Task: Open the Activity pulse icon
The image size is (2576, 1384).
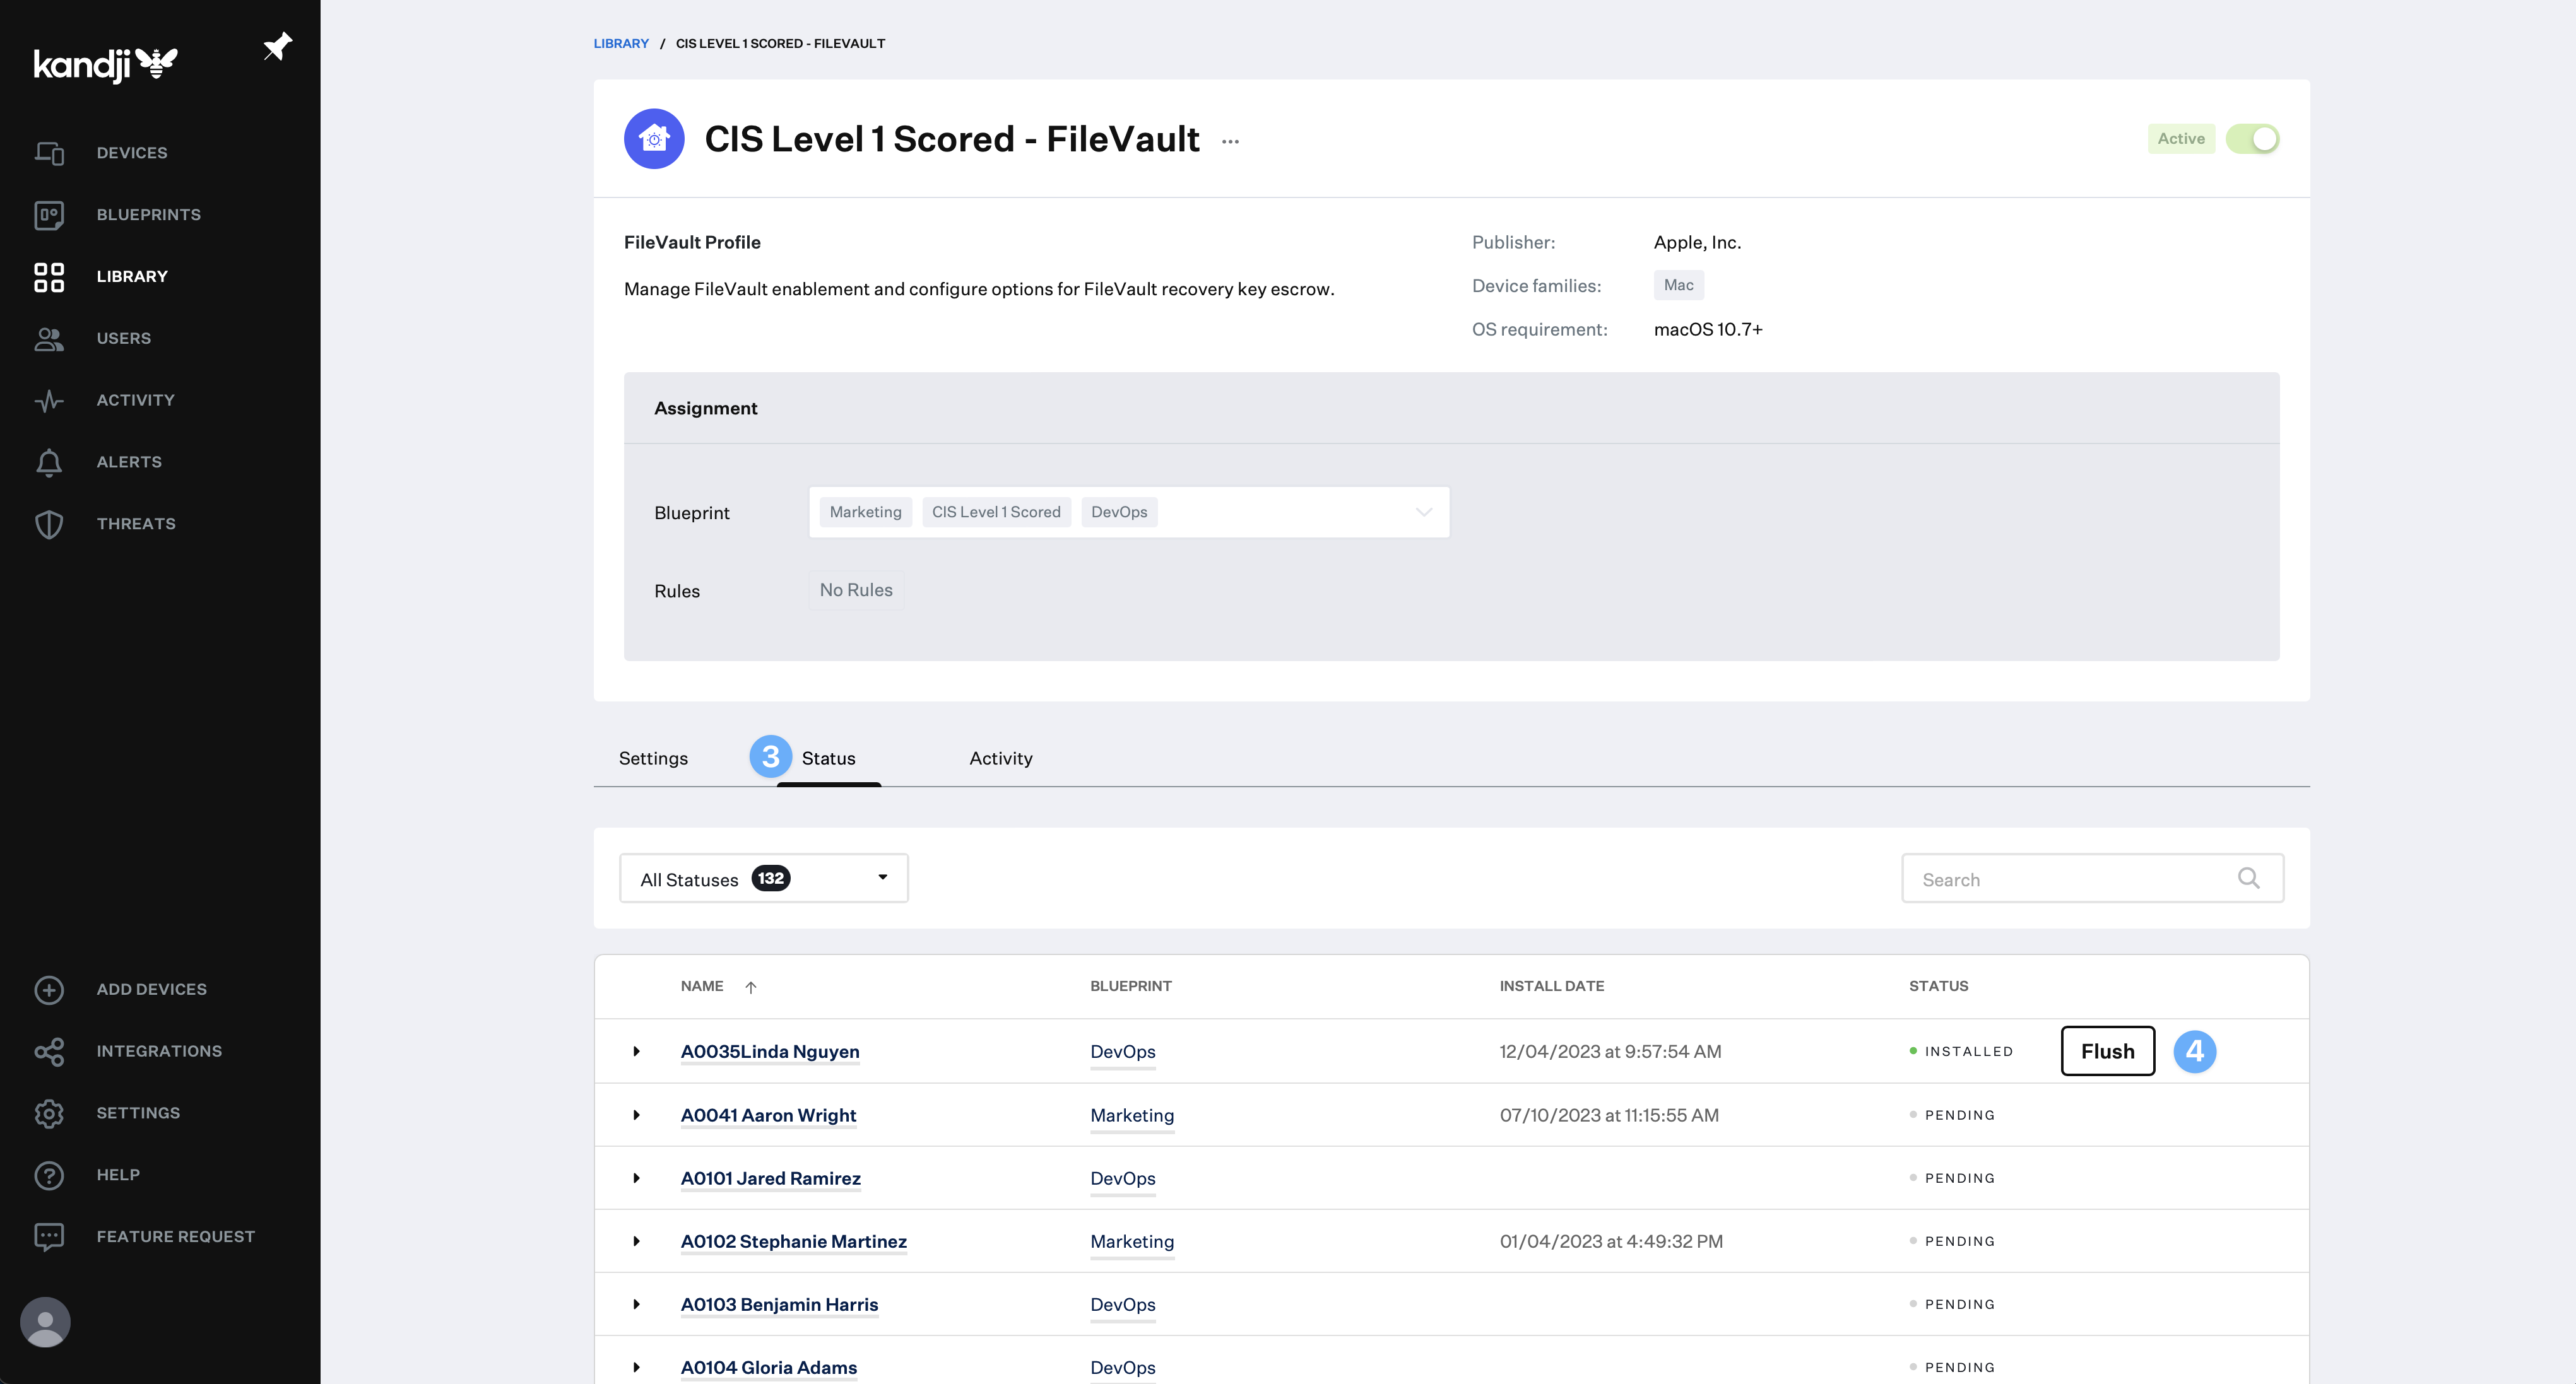Action: click(x=49, y=401)
